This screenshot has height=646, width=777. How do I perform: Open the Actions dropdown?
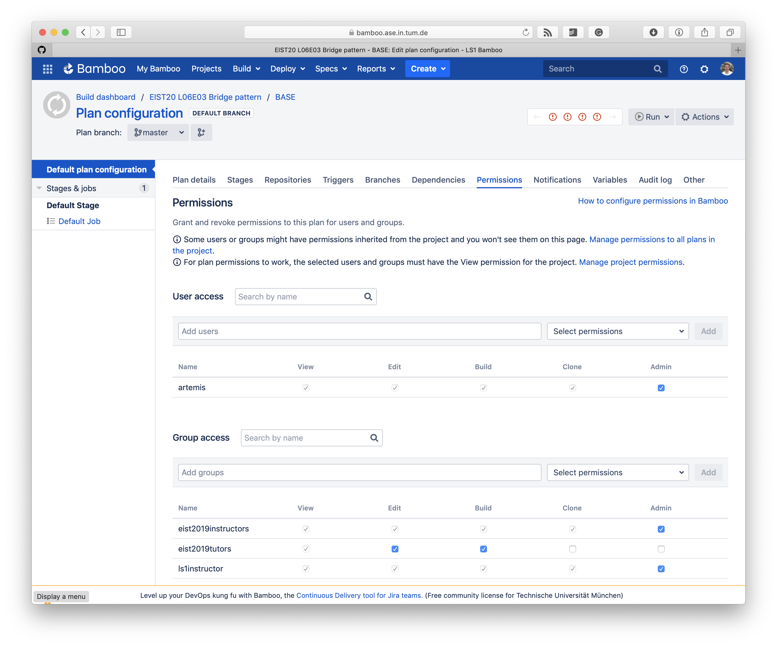pos(704,117)
